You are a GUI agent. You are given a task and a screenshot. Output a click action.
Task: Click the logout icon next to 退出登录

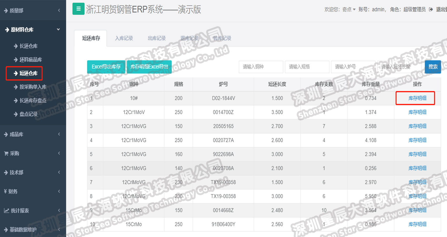pos(431,9)
